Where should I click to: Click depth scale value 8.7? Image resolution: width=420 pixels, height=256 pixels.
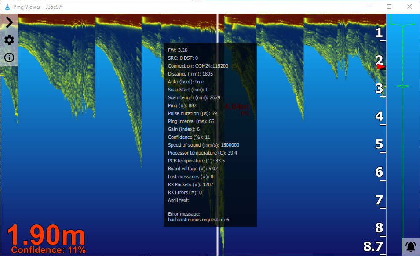(373, 247)
